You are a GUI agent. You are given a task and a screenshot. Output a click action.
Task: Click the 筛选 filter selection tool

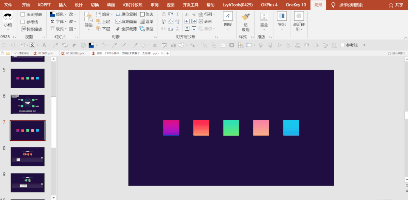point(88,21)
